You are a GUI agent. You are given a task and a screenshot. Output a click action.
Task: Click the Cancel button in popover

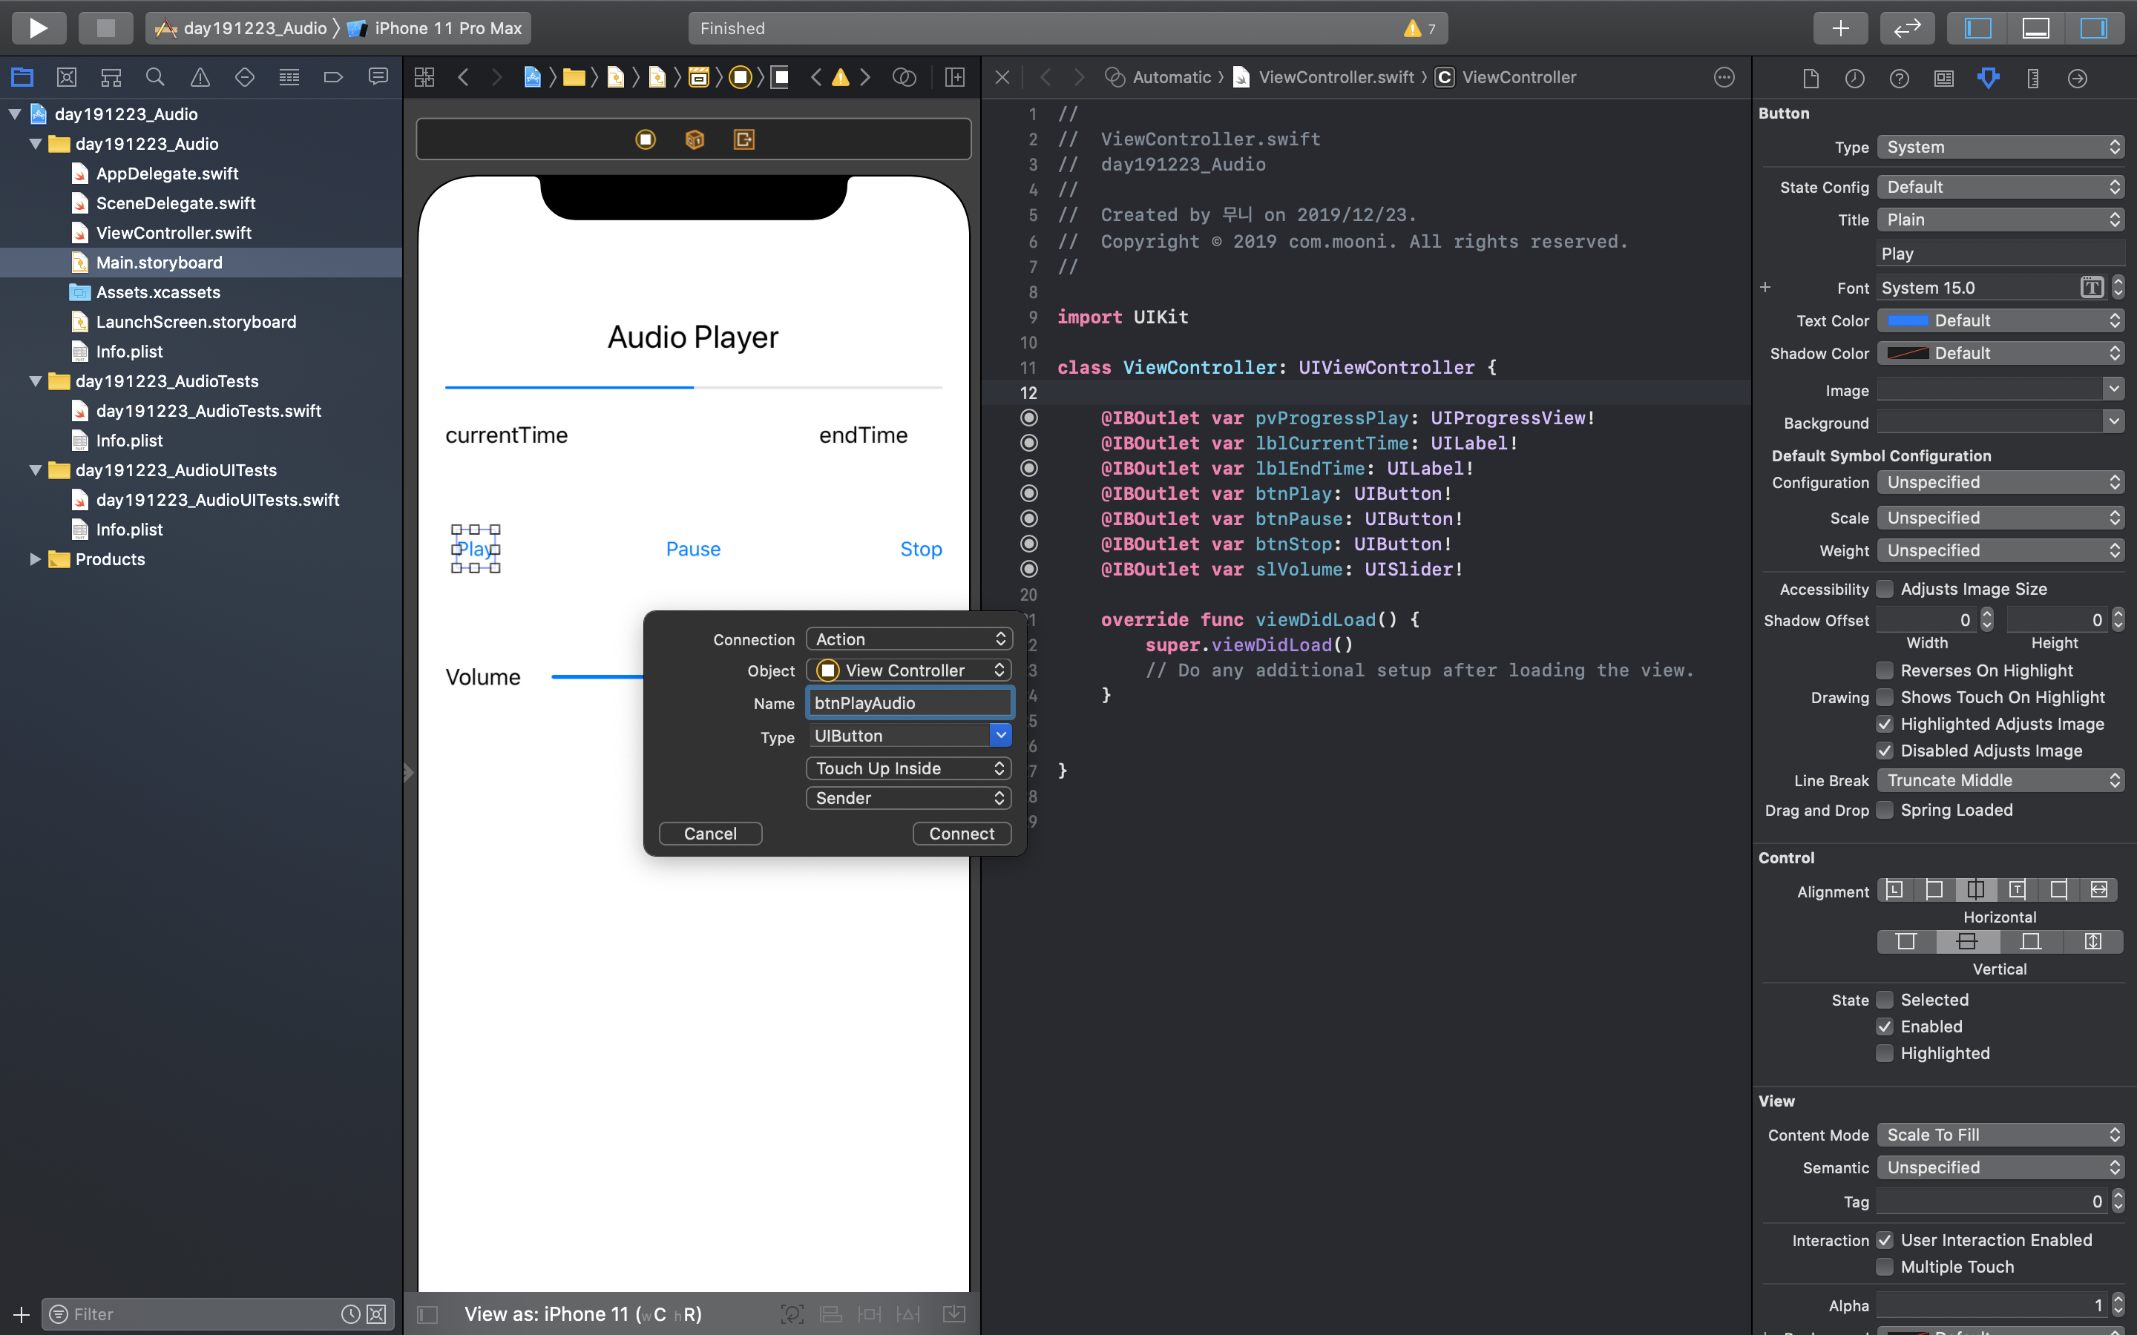(x=710, y=834)
